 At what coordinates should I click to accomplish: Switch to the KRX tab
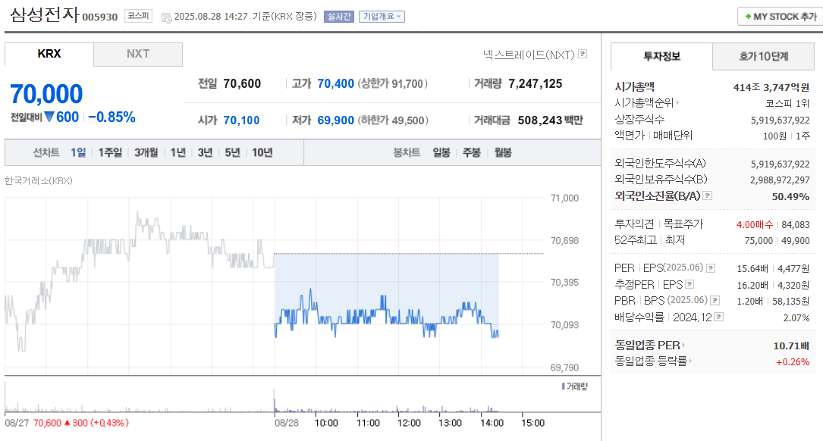tap(49, 54)
